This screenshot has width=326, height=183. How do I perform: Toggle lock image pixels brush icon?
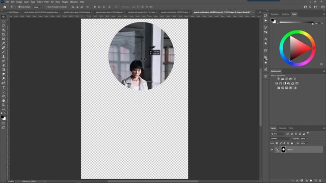click(281, 143)
